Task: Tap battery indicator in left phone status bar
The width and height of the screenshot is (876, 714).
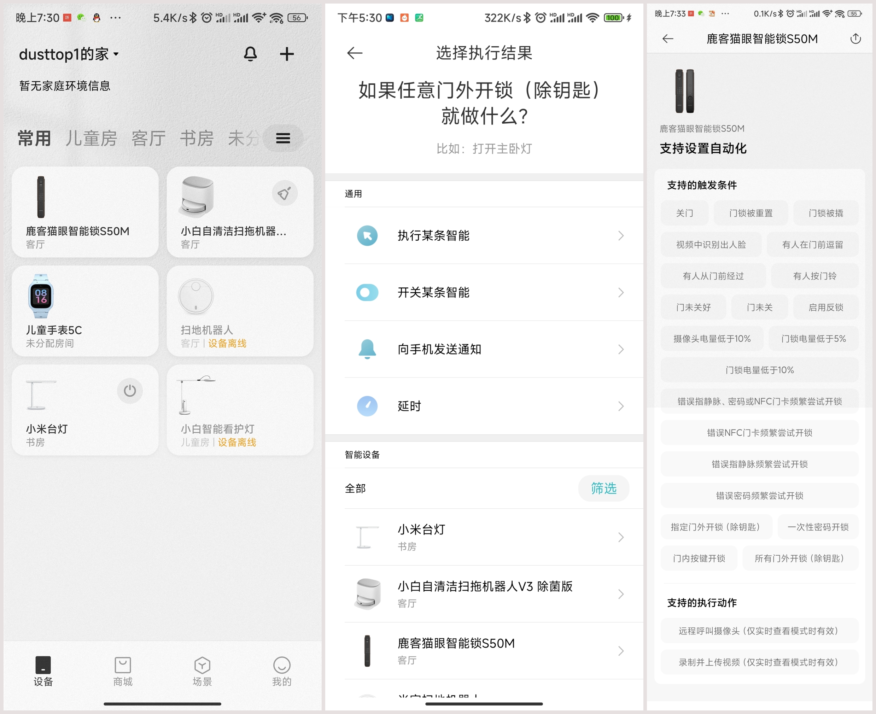Action: (x=297, y=18)
